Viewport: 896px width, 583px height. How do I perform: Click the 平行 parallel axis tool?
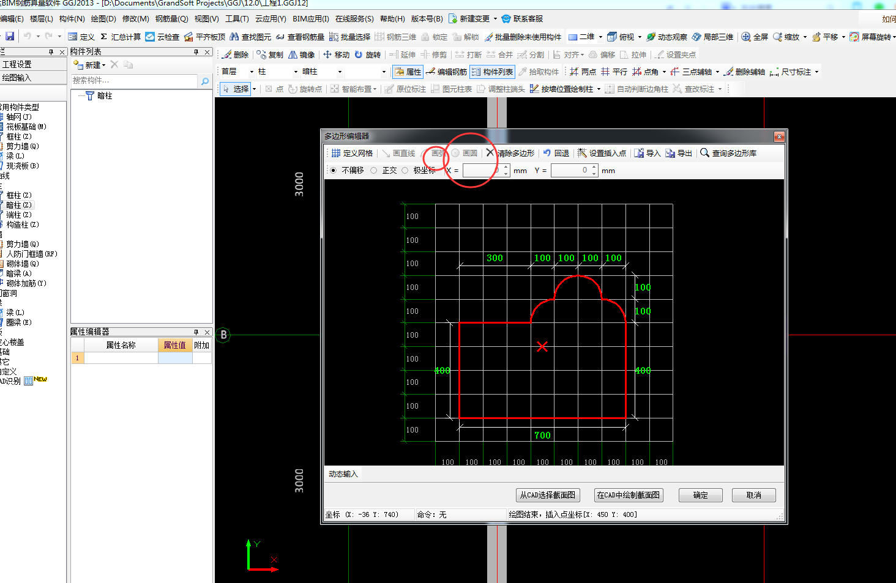point(614,72)
